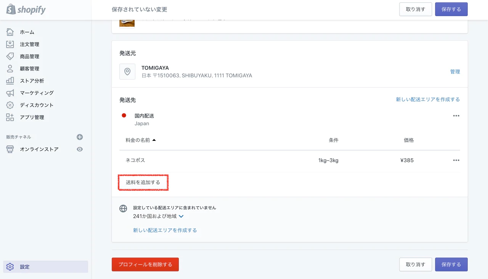Click the ストア分析 chart icon

pos(10,81)
